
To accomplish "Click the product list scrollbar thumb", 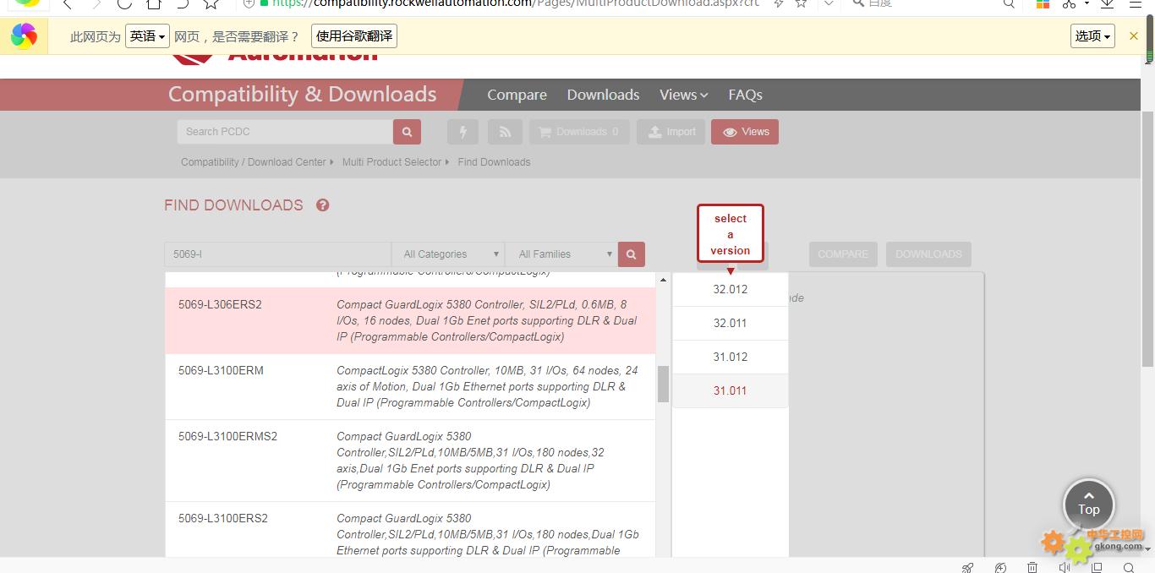I will tap(663, 384).
